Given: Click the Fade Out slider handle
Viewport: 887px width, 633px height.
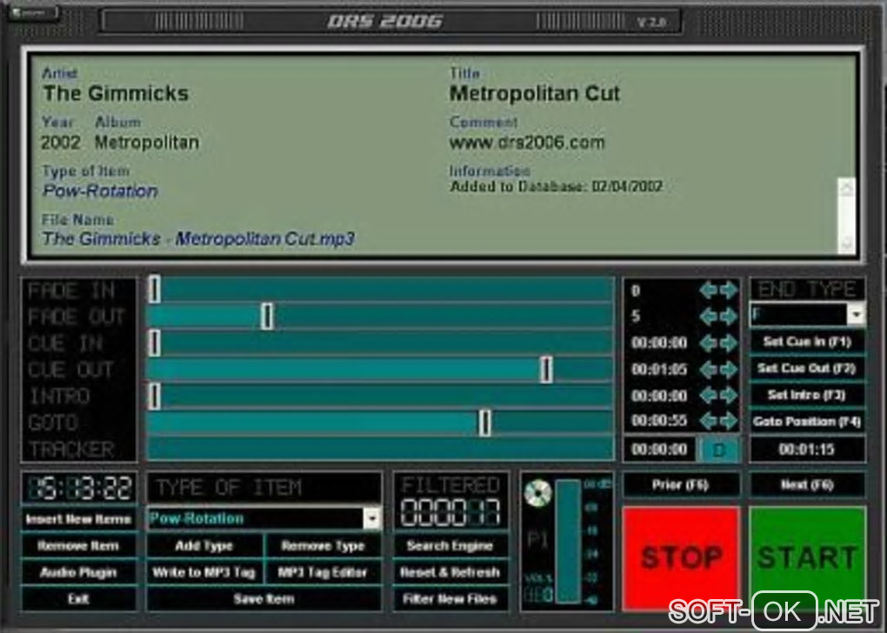Looking at the screenshot, I should coord(268,316).
